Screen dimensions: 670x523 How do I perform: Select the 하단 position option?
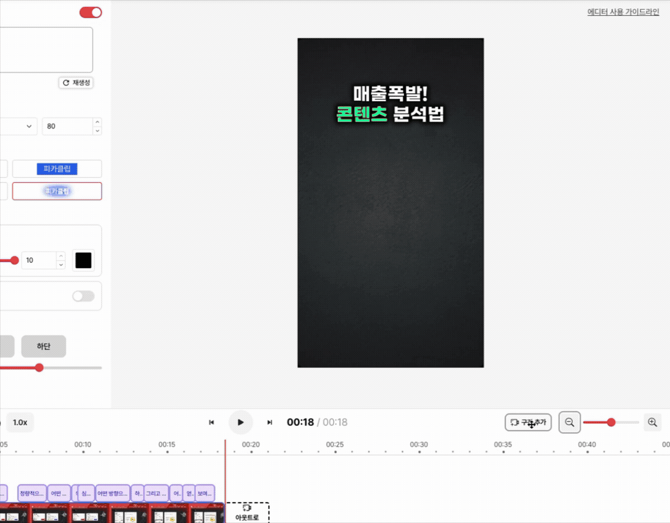click(43, 346)
